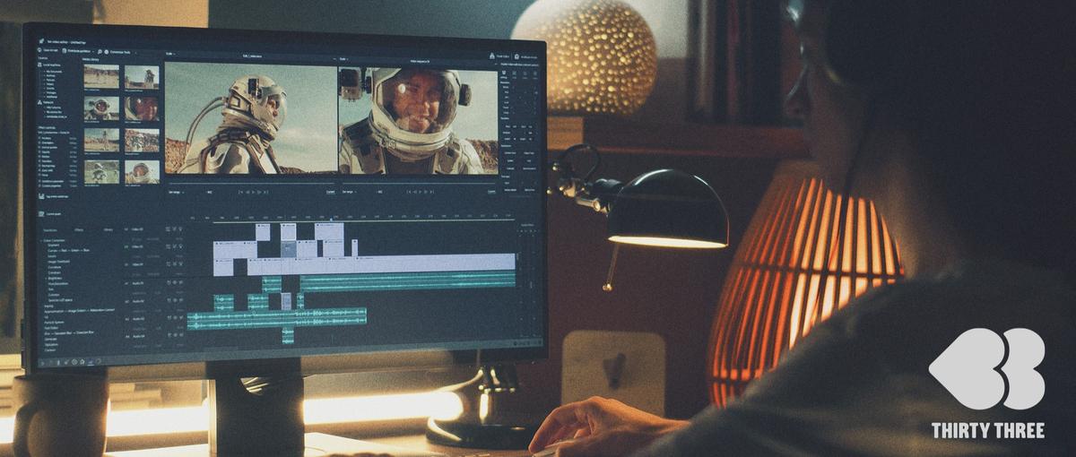The image size is (1076, 457).
Task: Select the Particle System effect
Action: click(x=54, y=323)
